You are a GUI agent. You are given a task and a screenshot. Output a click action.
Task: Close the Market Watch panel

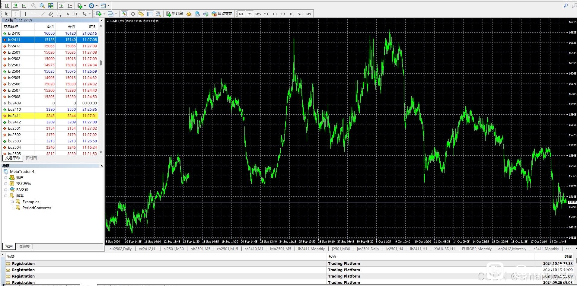click(x=102, y=21)
